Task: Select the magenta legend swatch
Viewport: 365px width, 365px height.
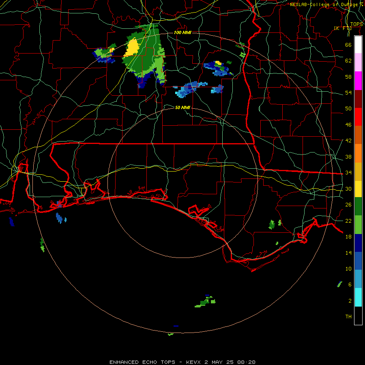Action: tap(358, 81)
